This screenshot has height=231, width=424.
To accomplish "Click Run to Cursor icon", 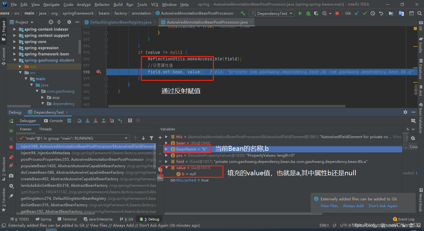I will [x=120, y=120].
